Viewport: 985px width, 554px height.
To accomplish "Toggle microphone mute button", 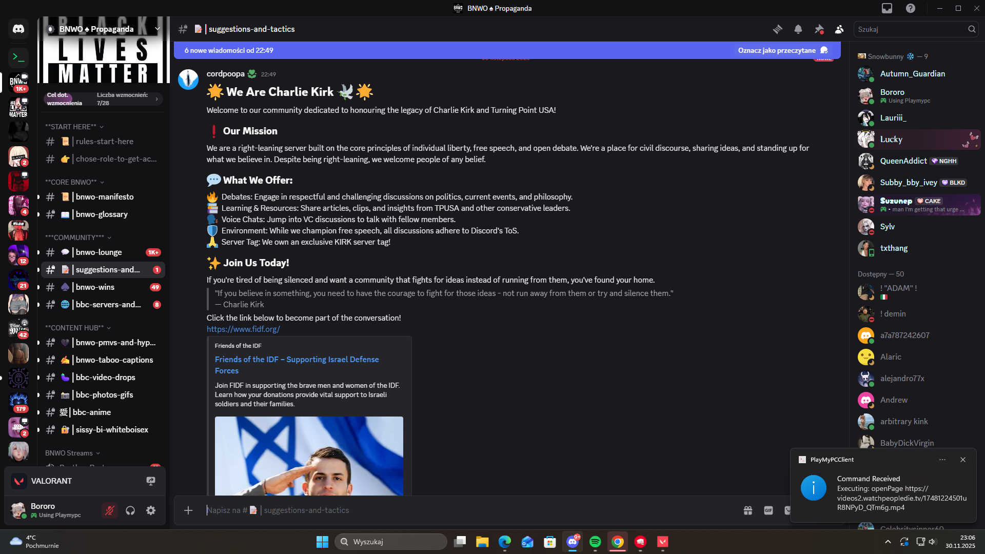I will click(109, 510).
